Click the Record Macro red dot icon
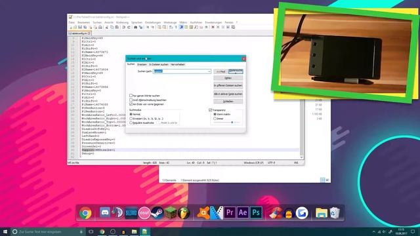 coord(213,28)
